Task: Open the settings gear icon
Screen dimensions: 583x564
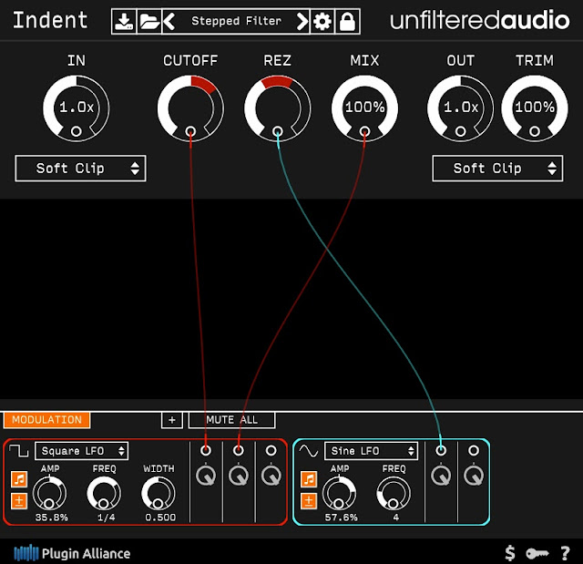Action: 322,22
